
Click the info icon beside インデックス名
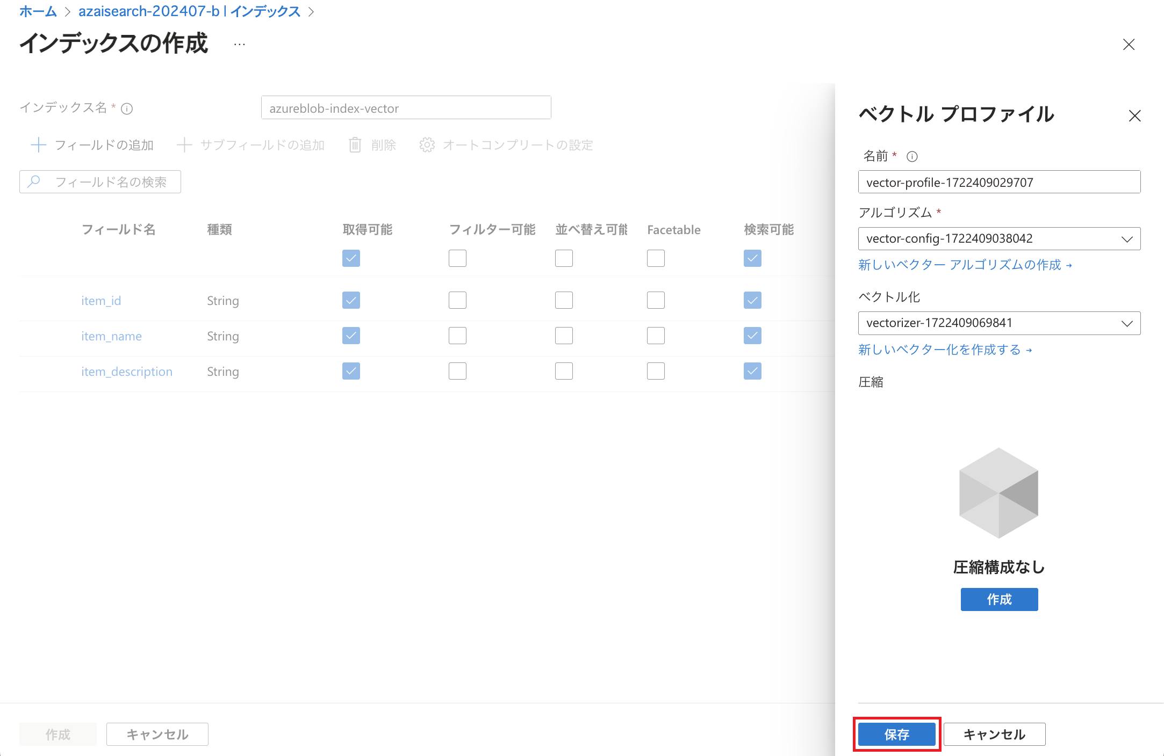[127, 109]
